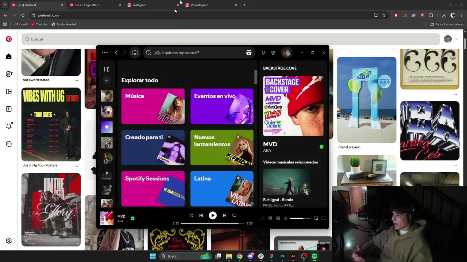This screenshot has height=262, width=467.
Task: Open the Creado para ti card
Action: 153,147
